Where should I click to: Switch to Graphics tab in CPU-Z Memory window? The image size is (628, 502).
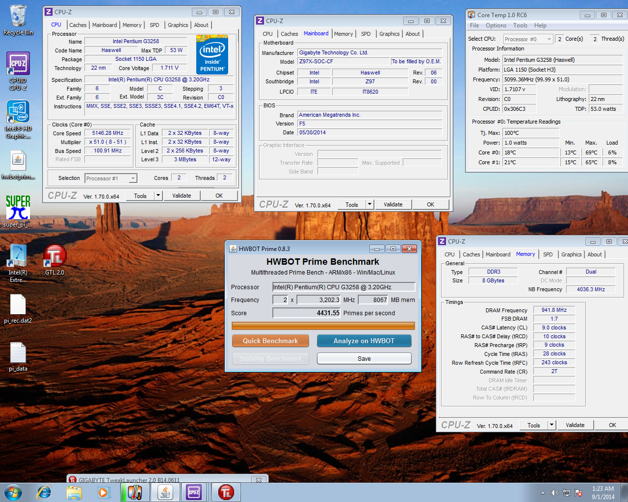[572, 254]
